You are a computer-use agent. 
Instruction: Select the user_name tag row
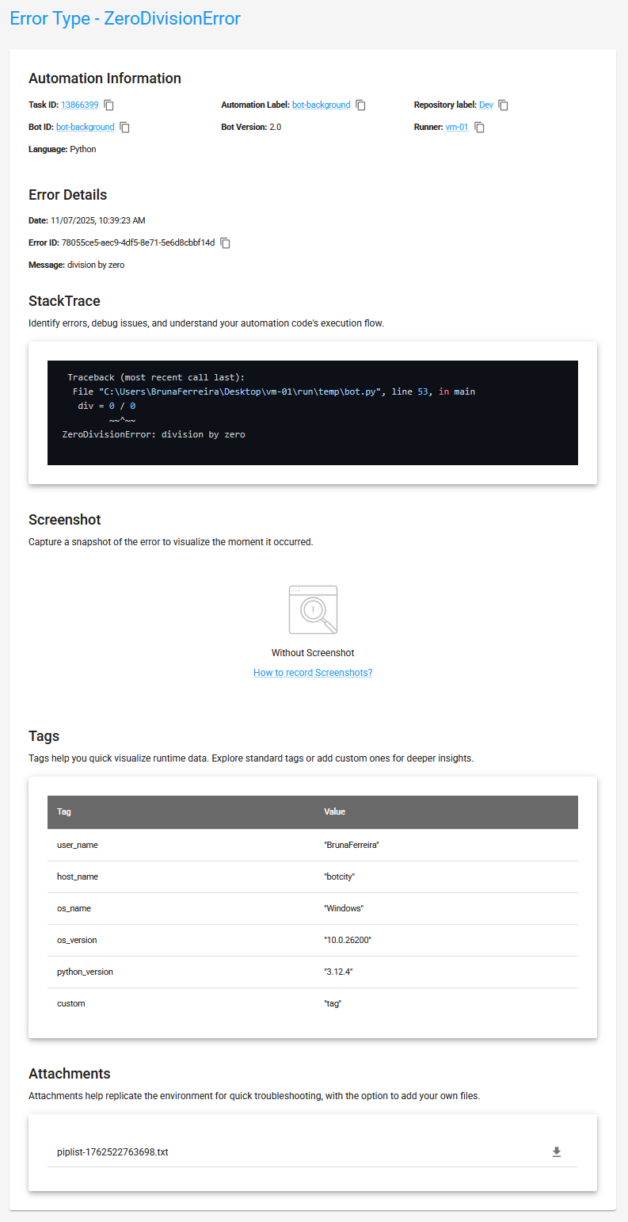click(313, 845)
